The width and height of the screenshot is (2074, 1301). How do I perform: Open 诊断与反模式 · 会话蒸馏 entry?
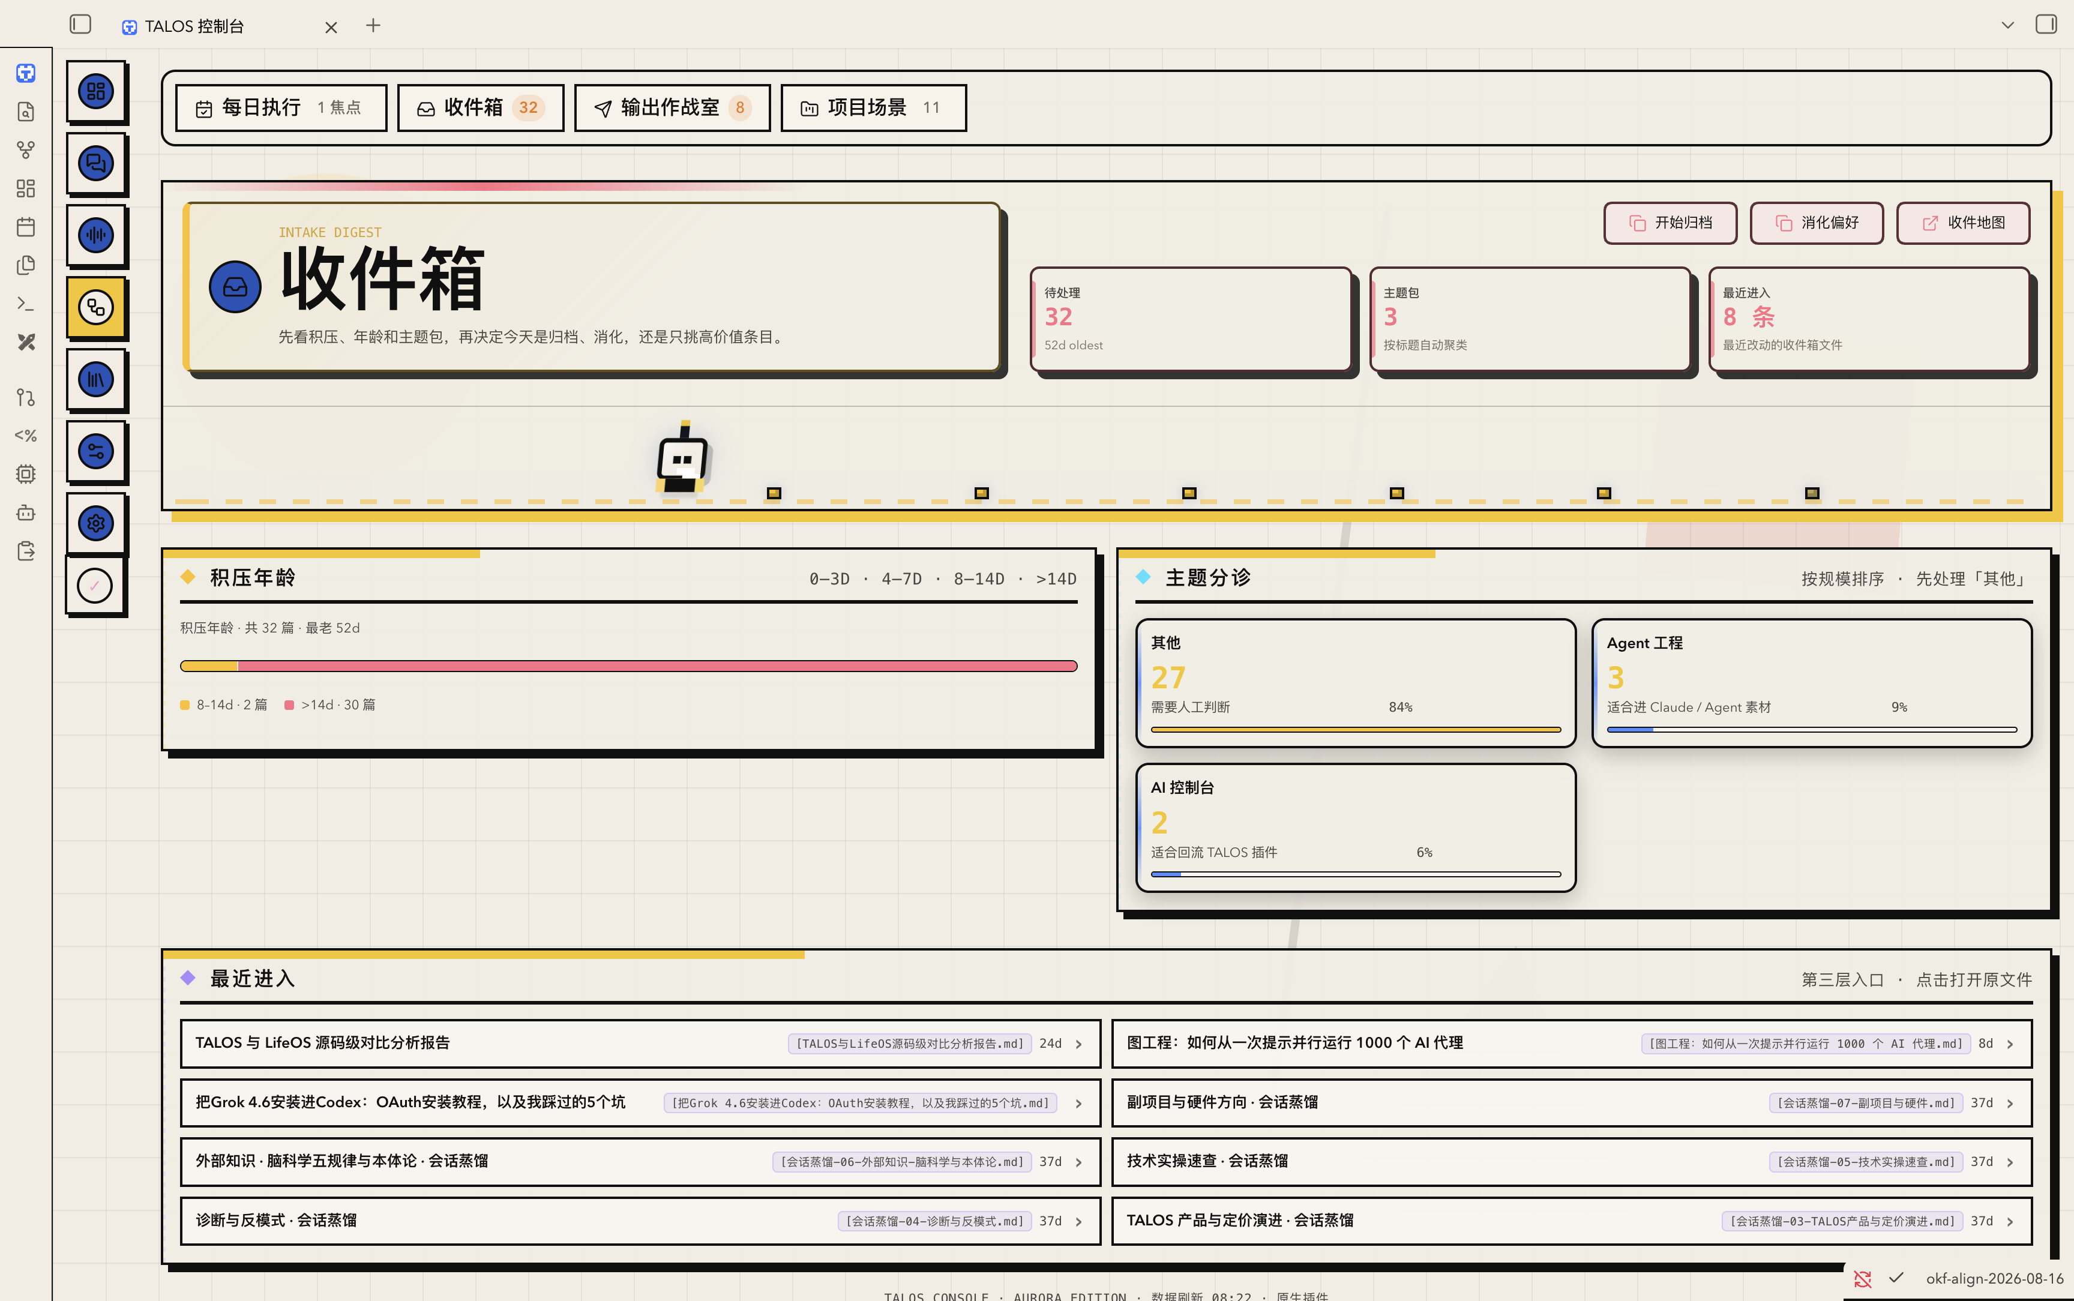[x=640, y=1221]
